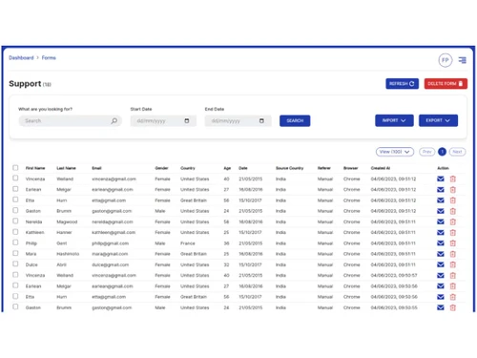Screen dimensions: 477x358
Task: Send email for Philip's row
Action: pyautogui.click(x=441, y=243)
